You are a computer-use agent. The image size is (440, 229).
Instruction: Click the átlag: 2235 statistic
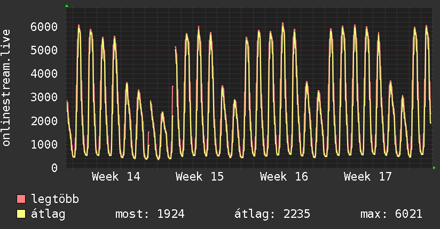click(272, 214)
